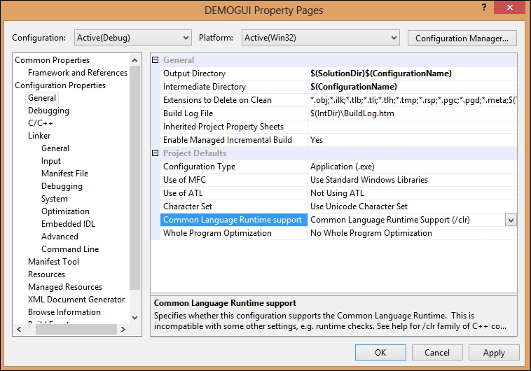Select General under Linker
This screenshot has height=371, width=531.
pyautogui.click(x=55, y=148)
